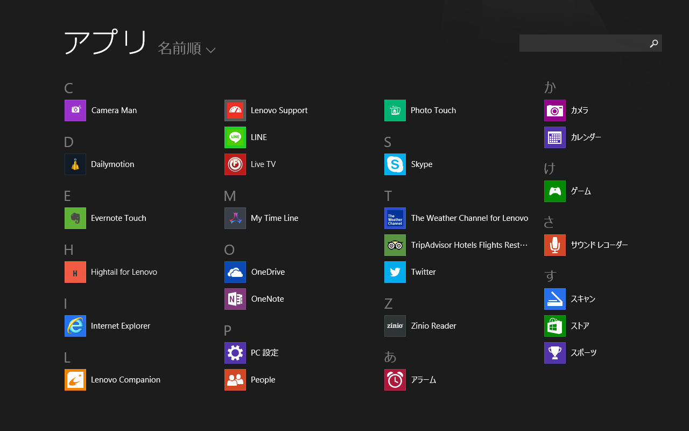Click the Hightail for Lenovo icon
Image resolution: width=689 pixels, height=431 pixels.
tap(75, 272)
